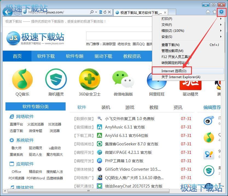
Task: Click the Weibo eye icon in 编辑推荐
Action: click(x=209, y=121)
